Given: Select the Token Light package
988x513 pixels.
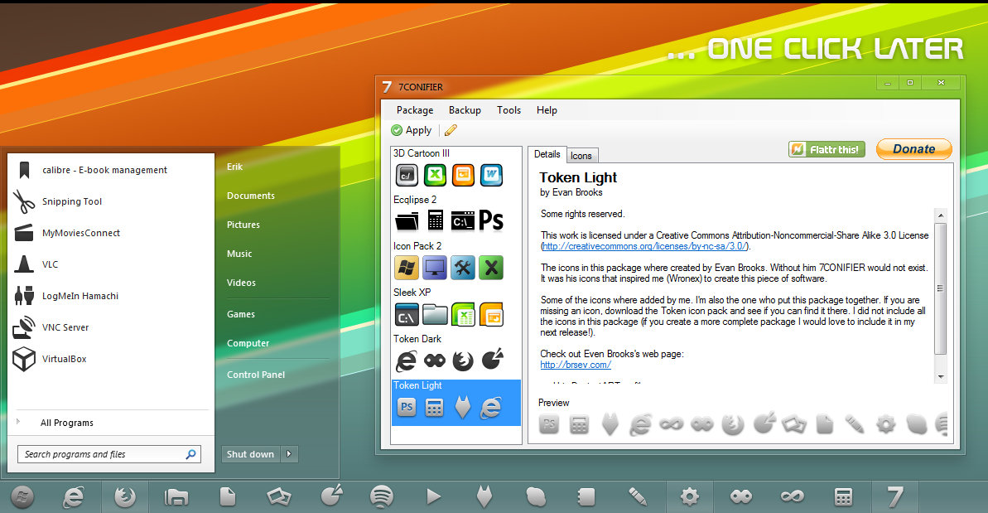Looking at the screenshot, I should click(x=456, y=402).
